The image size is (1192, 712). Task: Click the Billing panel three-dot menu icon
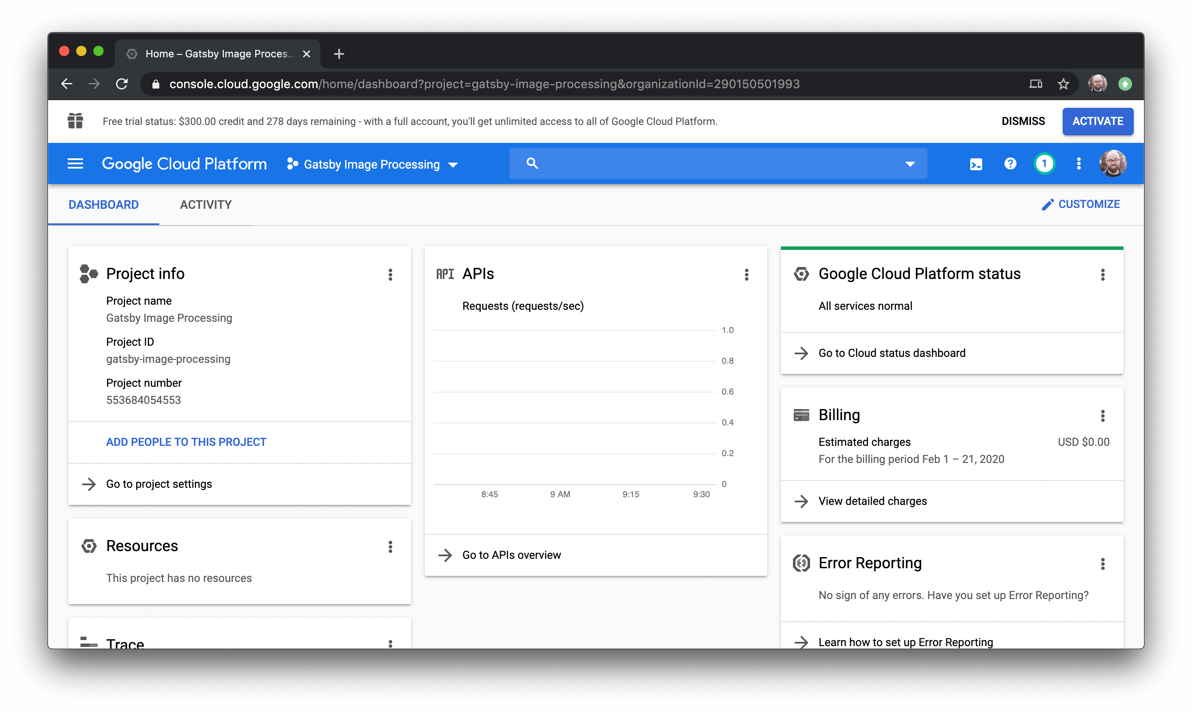click(x=1103, y=416)
